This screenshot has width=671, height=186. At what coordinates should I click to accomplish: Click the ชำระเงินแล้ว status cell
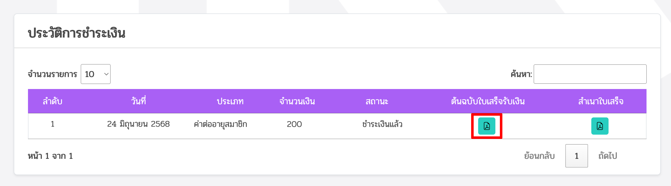(x=382, y=124)
